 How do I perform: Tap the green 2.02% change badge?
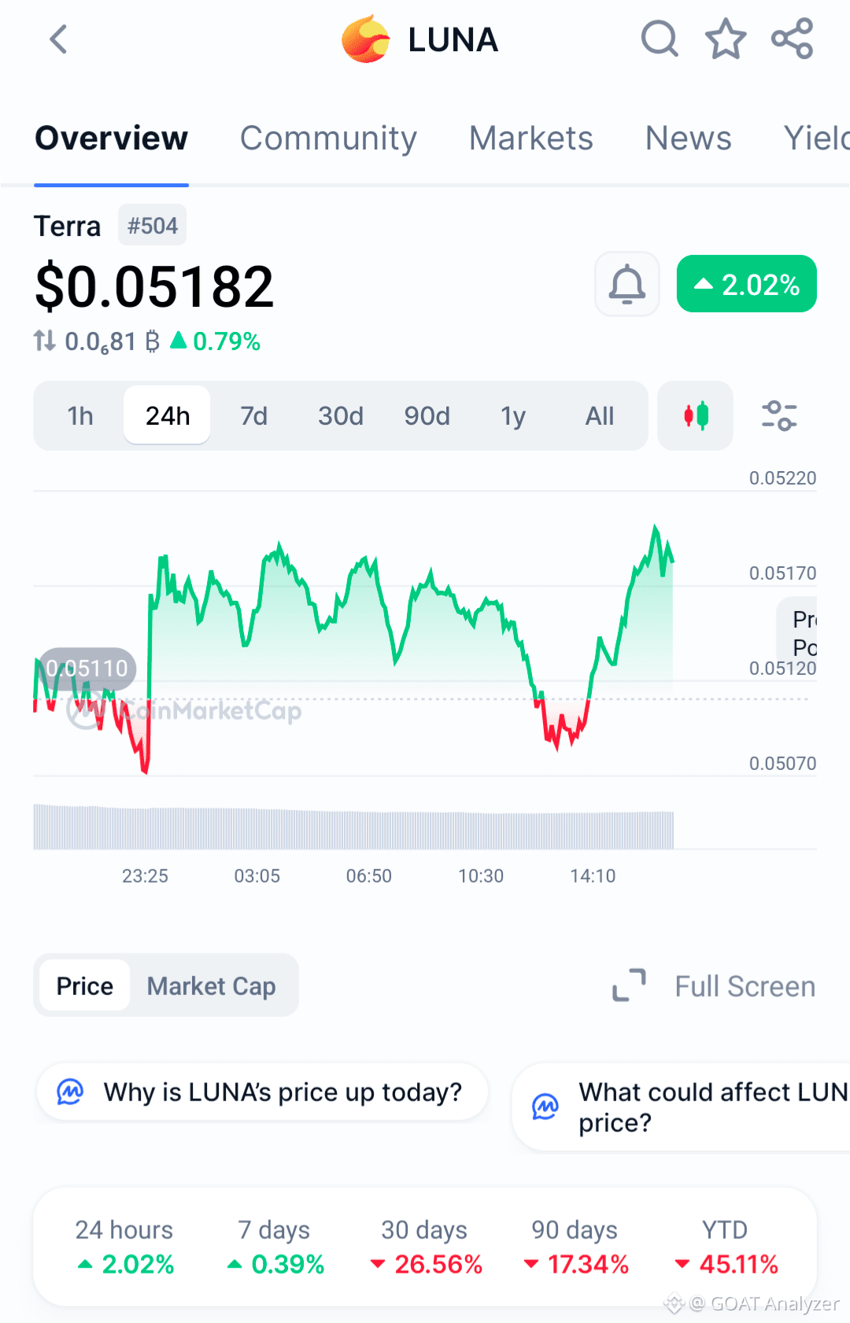coord(747,284)
